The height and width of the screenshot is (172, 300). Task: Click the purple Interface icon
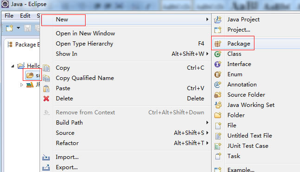218,64
